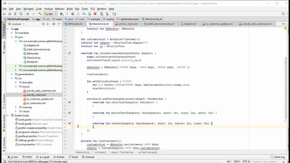Image resolution: width=290 pixels, height=163 pixels.
Task: Toggle the Favorites tool window side tab
Action: 4,144
